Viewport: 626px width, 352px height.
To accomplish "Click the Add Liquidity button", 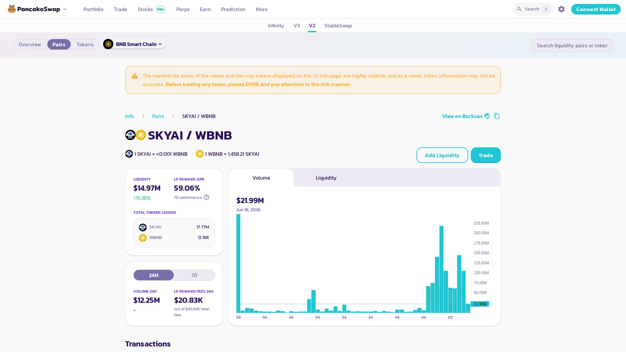I will click(442, 155).
